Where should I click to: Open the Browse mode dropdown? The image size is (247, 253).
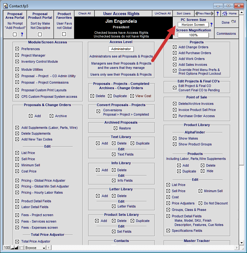click(x=35, y=248)
